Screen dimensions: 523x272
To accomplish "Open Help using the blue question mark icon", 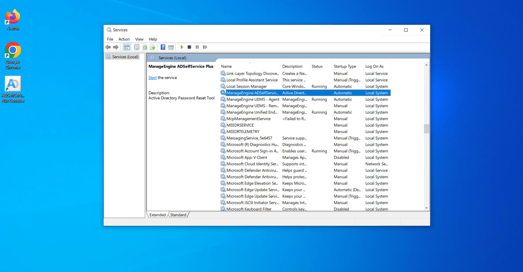I will (162, 47).
